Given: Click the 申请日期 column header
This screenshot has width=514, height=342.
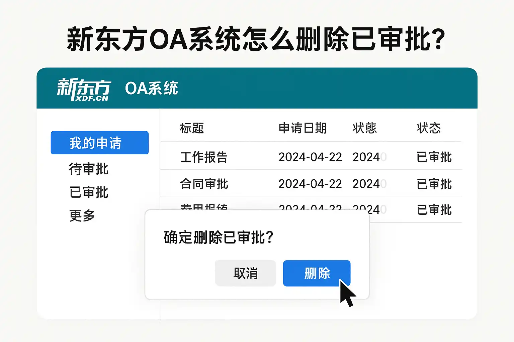Looking at the screenshot, I should 303,128.
